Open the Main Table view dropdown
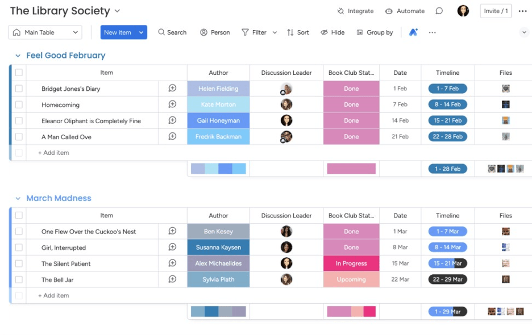The width and height of the screenshot is (532, 335). pyautogui.click(x=45, y=32)
